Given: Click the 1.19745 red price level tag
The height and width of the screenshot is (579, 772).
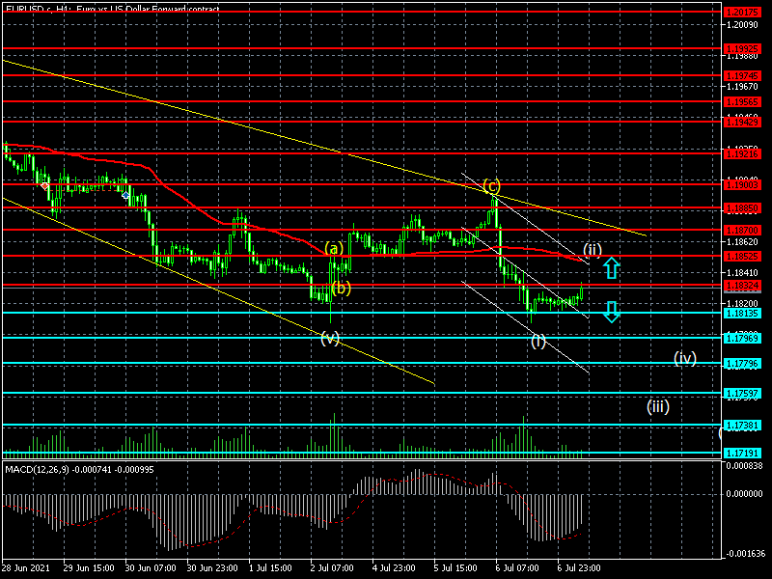Looking at the screenshot, I should (x=741, y=76).
